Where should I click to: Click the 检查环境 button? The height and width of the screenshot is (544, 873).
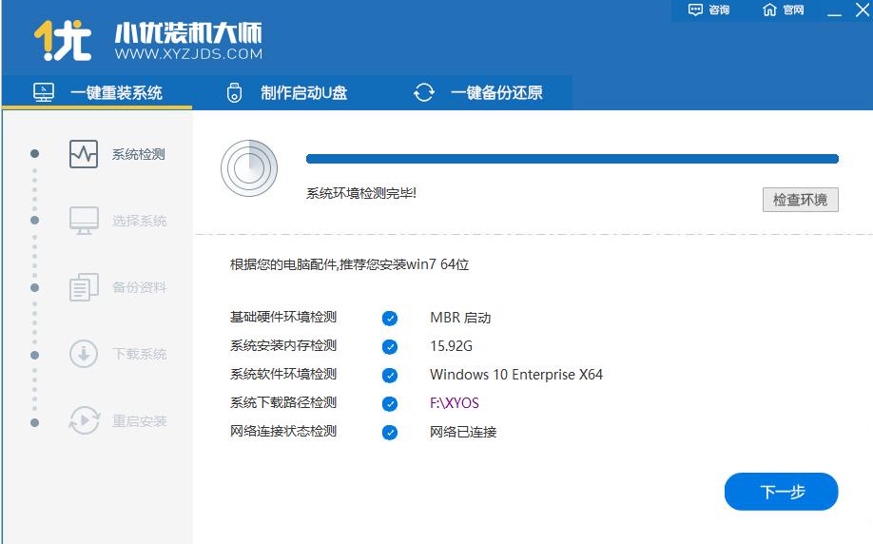[800, 200]
